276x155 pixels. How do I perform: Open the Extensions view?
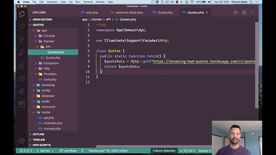click(x=22, y=65)
